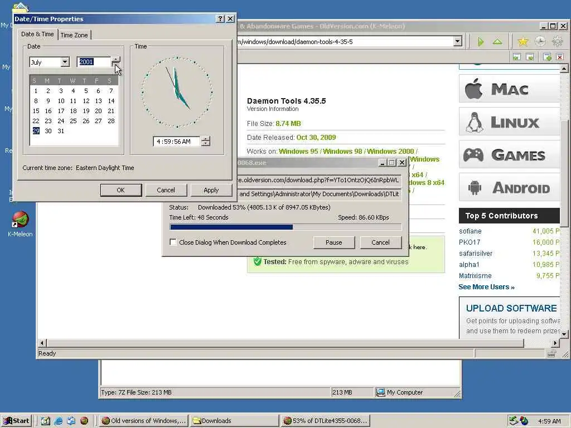The width and height of the screenshot is (571, 428).
Task: Click the Start button
Action: tap(17, 421)
